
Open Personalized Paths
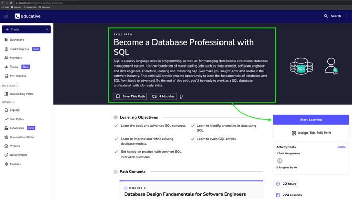click(22, 137)
